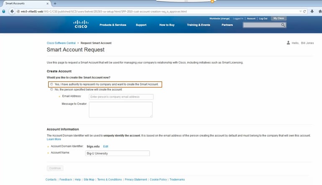
Task: Go to the browser home icon
Action: (x=319, y=11)
